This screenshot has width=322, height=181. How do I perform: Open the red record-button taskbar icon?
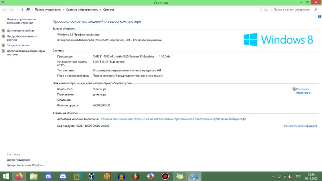pyautogui.click(x=165, y=176)
